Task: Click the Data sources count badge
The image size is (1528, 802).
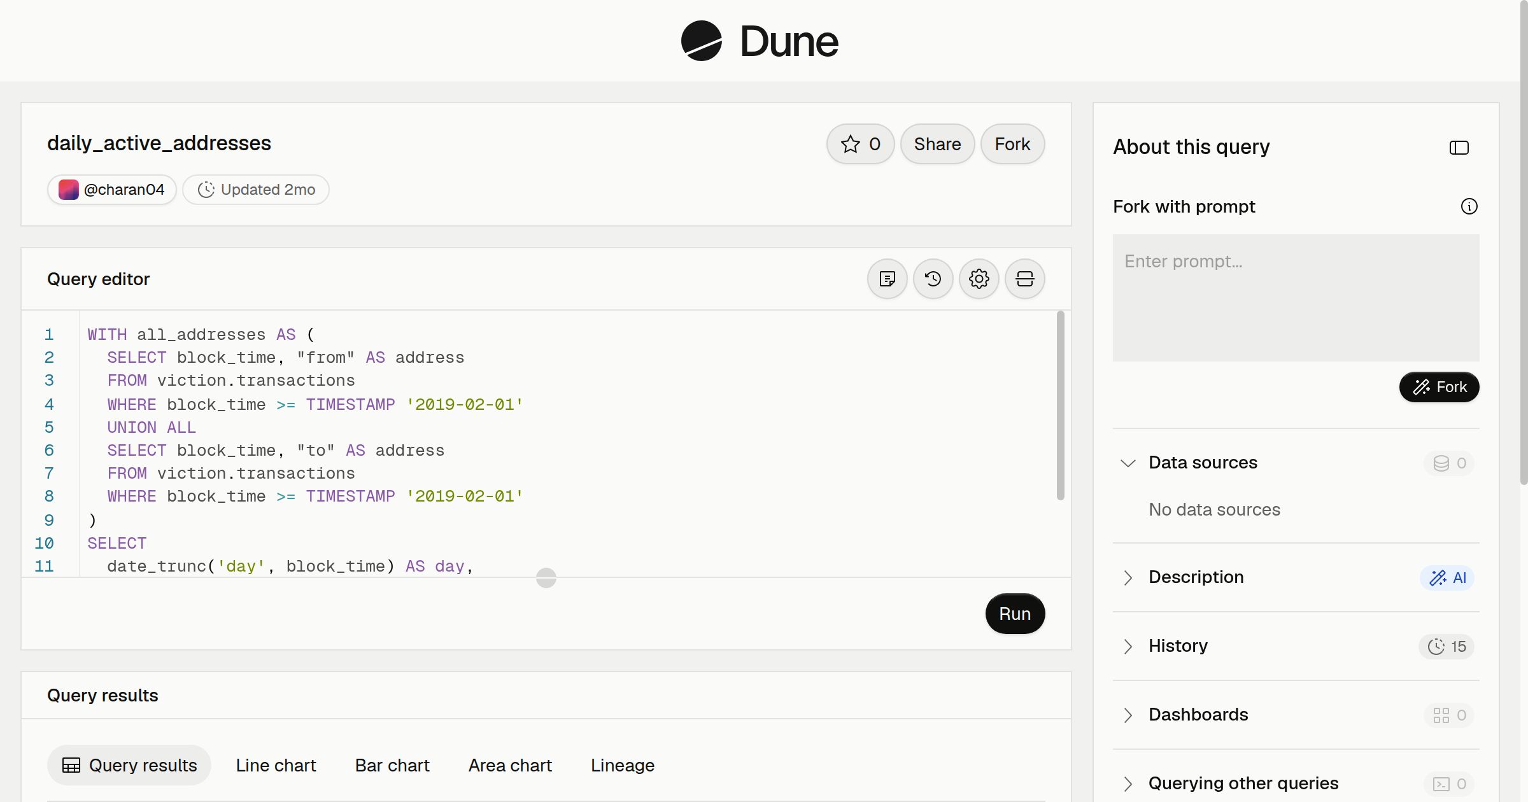Action: click(1449, 463)
